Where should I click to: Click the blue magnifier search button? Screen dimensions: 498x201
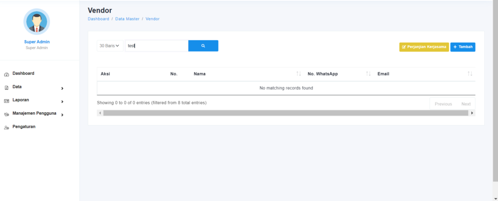pos(203,46)
